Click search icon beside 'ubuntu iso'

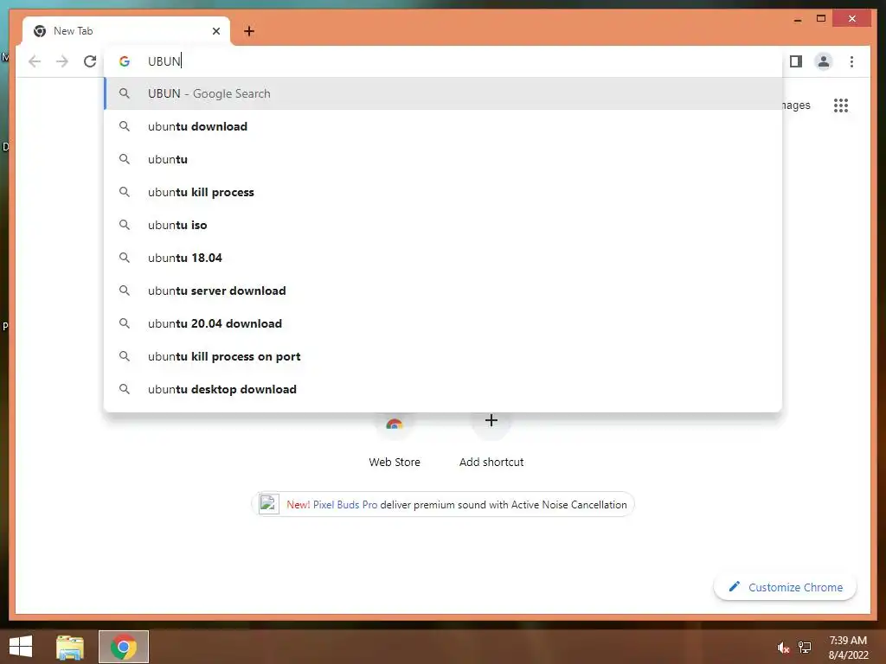125,225
